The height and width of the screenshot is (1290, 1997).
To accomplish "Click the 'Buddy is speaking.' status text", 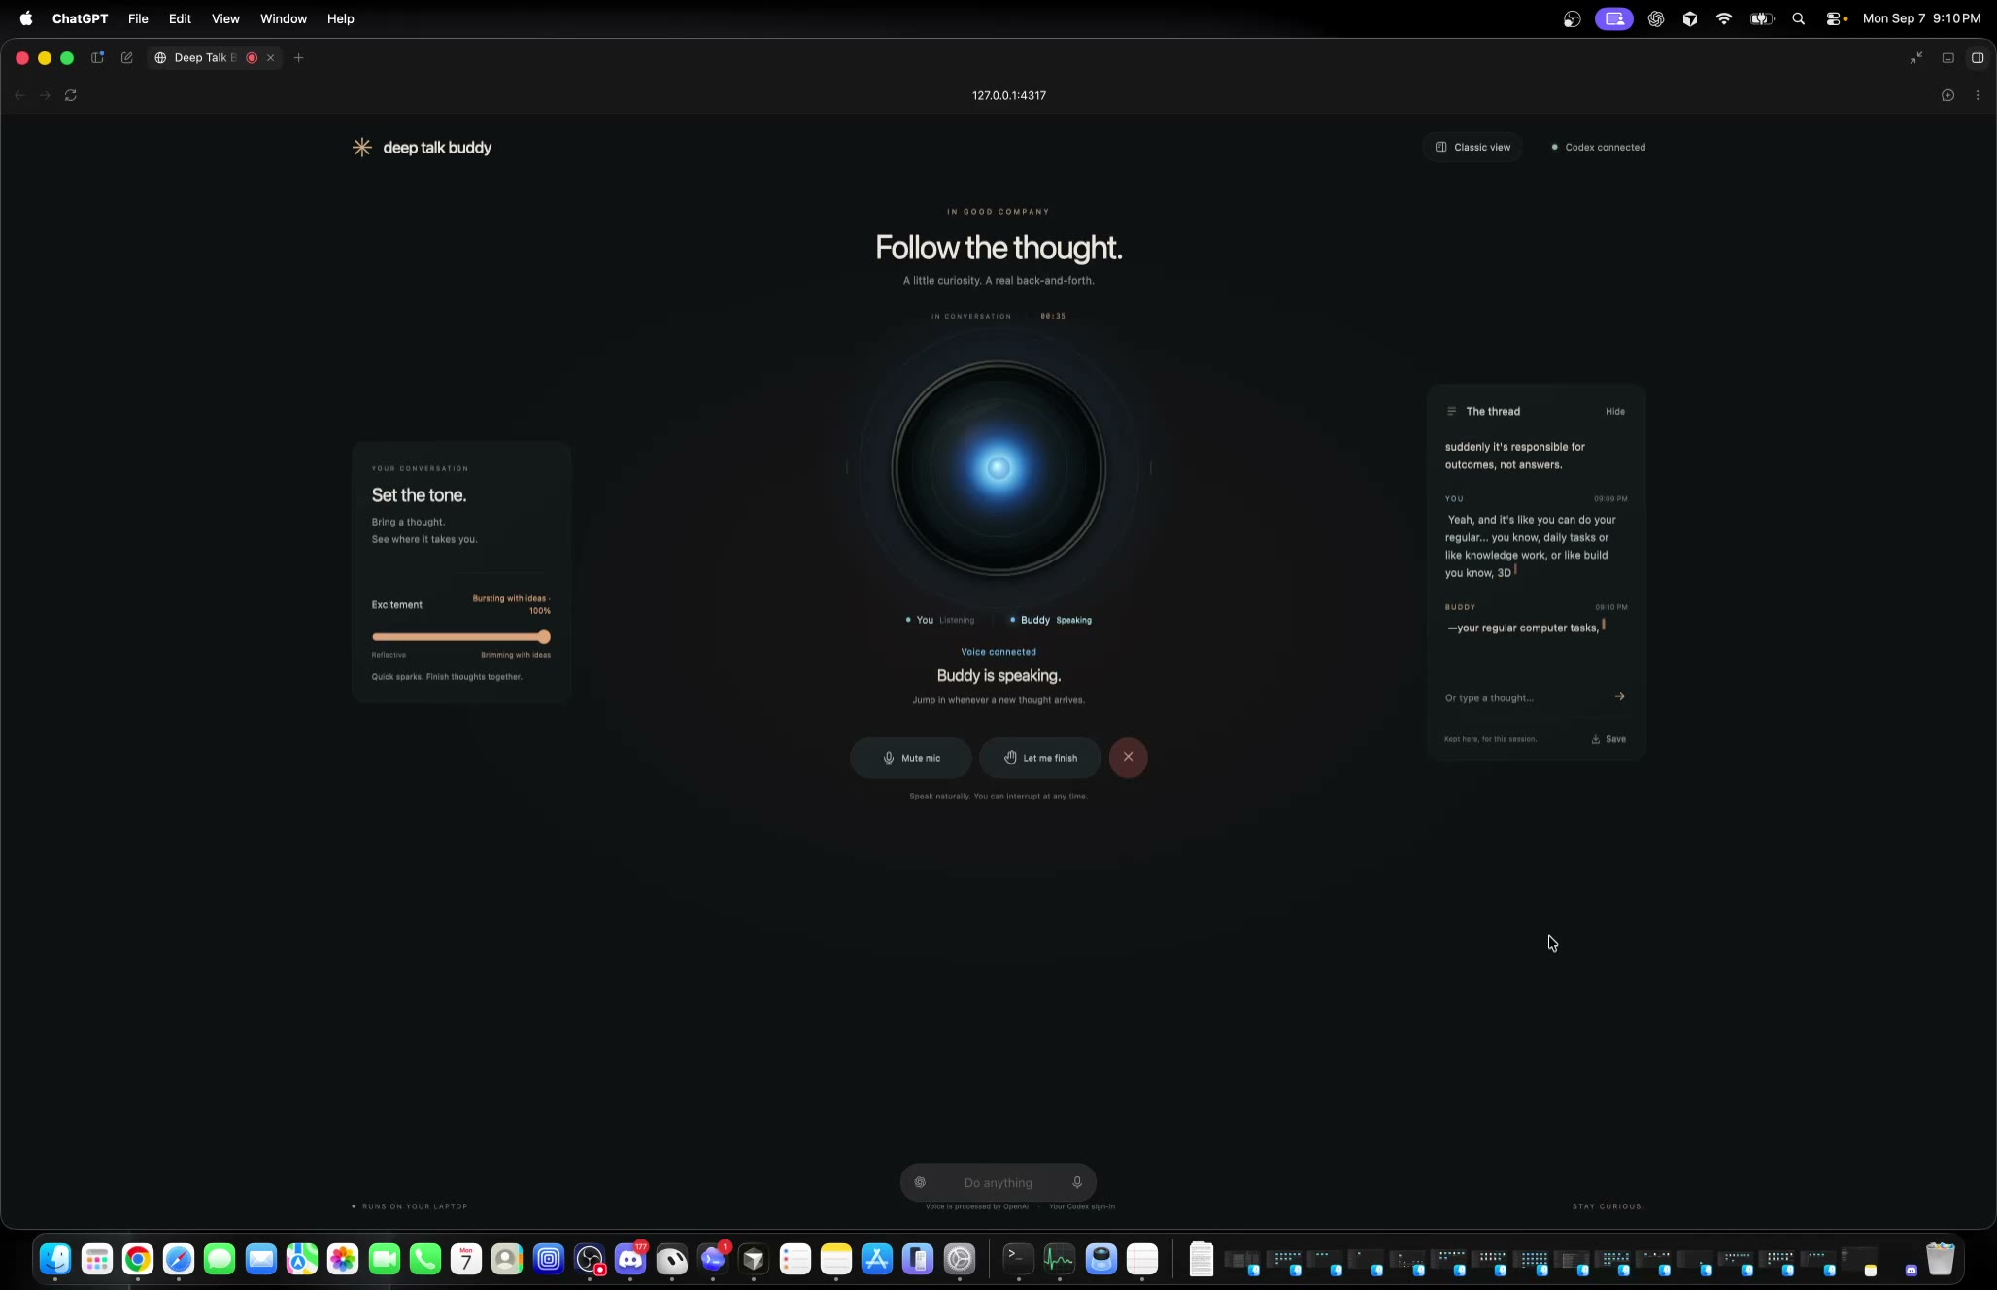I will click(x=998, y=676).
